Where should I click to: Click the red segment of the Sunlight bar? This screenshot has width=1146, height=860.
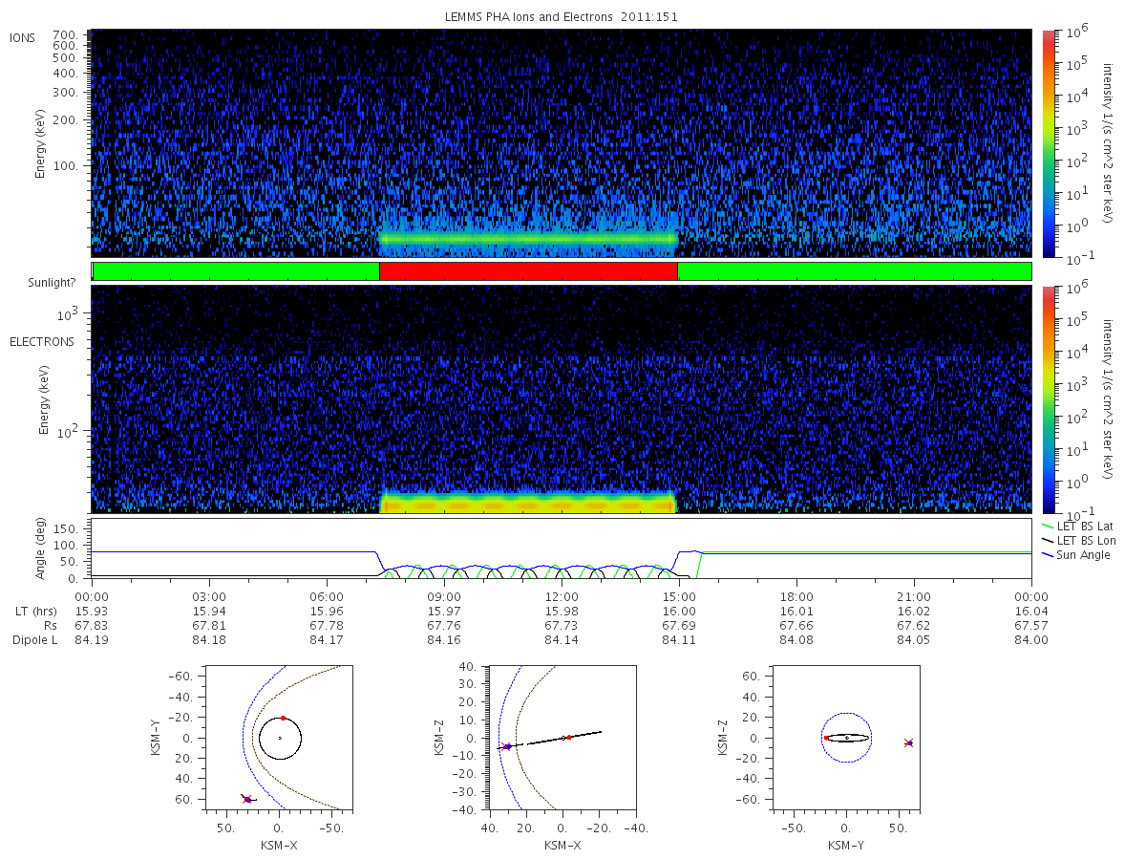pyautogui.click(x=528, y=271)
